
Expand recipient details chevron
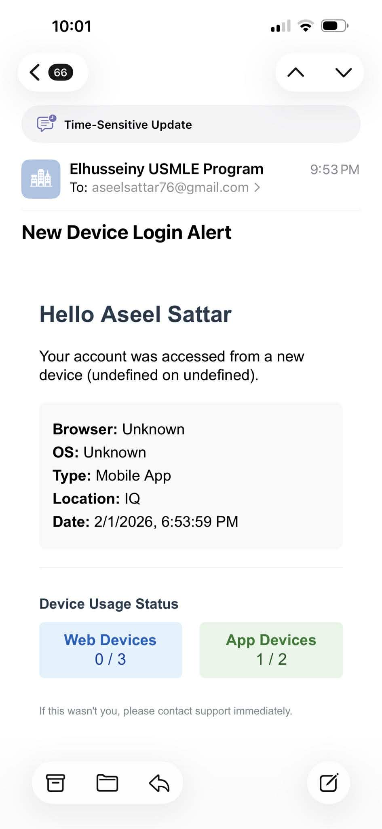coord(257,187)
